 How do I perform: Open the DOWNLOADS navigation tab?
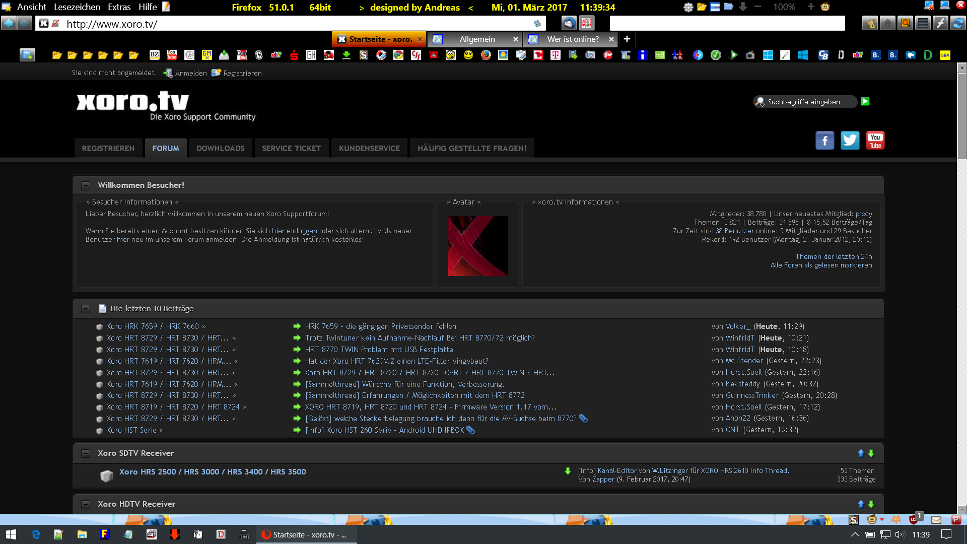point(220,149)
